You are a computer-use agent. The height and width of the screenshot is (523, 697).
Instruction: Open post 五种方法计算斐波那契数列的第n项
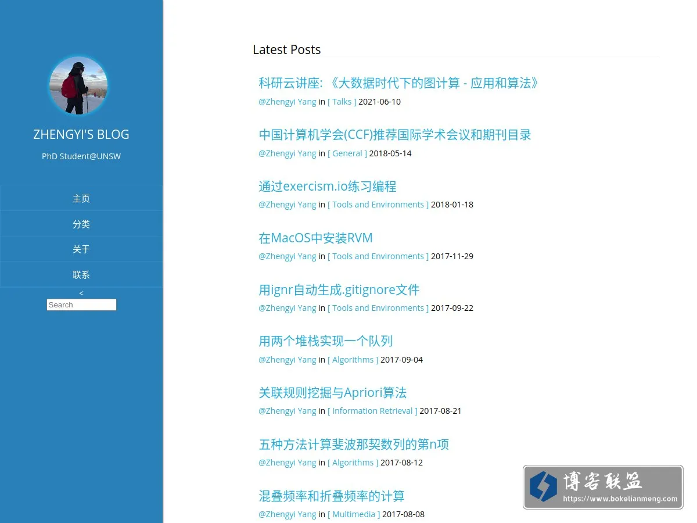pos(354,445)
